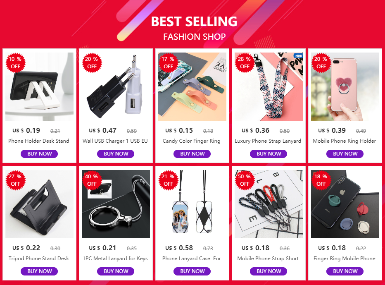Click the 50% OFF badge on Mobile Phone Strap
Screen dimensions: 385x285
tap(245, 180)
